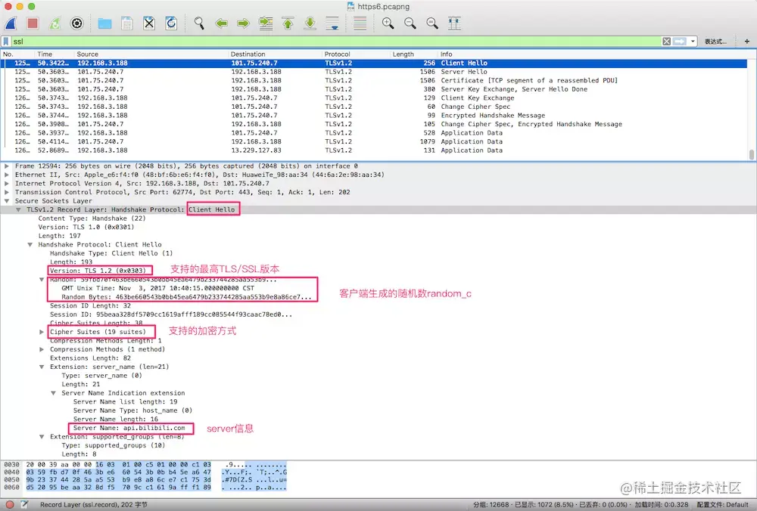
Task: Close this capture file toolbar icon
Action: [149, 23]
